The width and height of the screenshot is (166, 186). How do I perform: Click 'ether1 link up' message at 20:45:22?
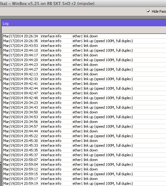coord(103,136)
